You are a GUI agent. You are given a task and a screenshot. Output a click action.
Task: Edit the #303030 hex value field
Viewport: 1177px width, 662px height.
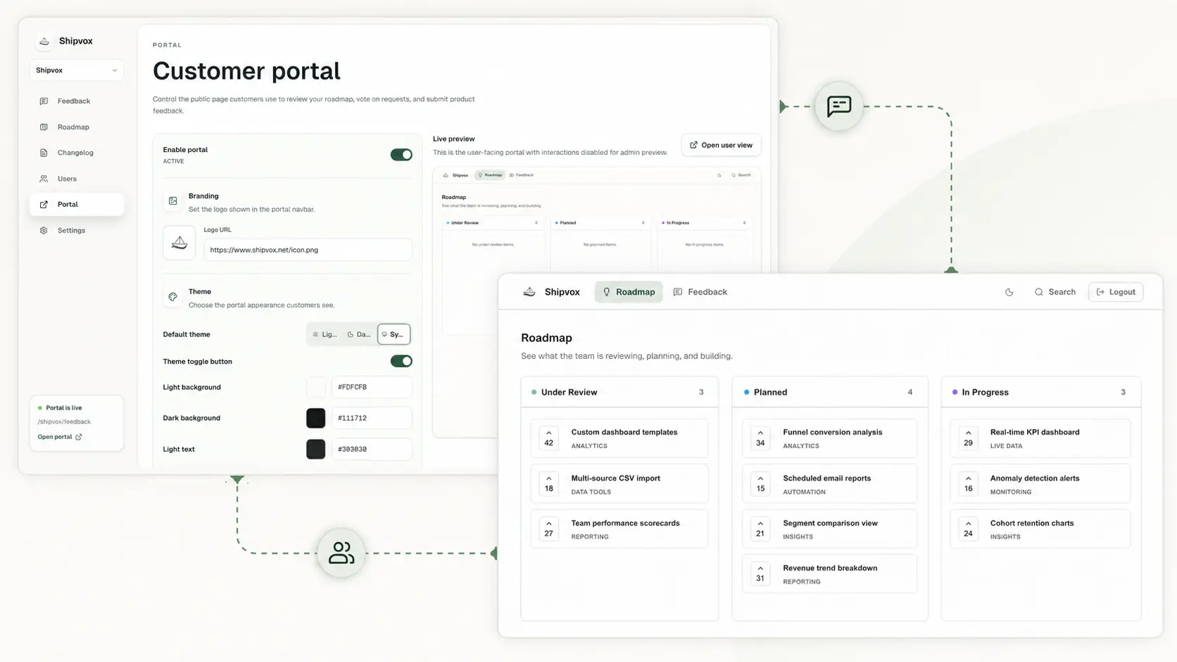(372, 449)
